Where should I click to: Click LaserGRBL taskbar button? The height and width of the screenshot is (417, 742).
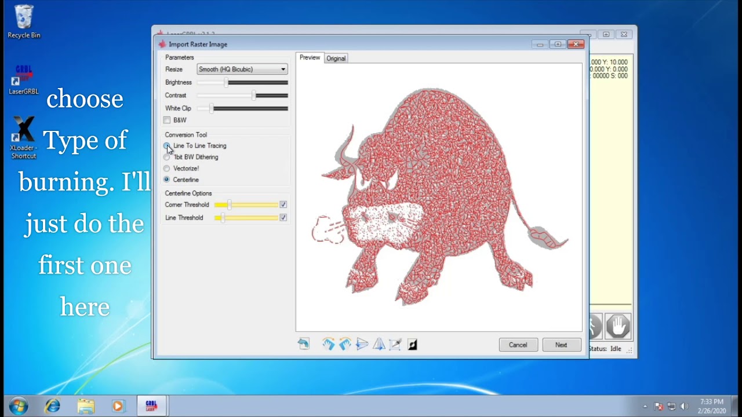coord(151,406)
